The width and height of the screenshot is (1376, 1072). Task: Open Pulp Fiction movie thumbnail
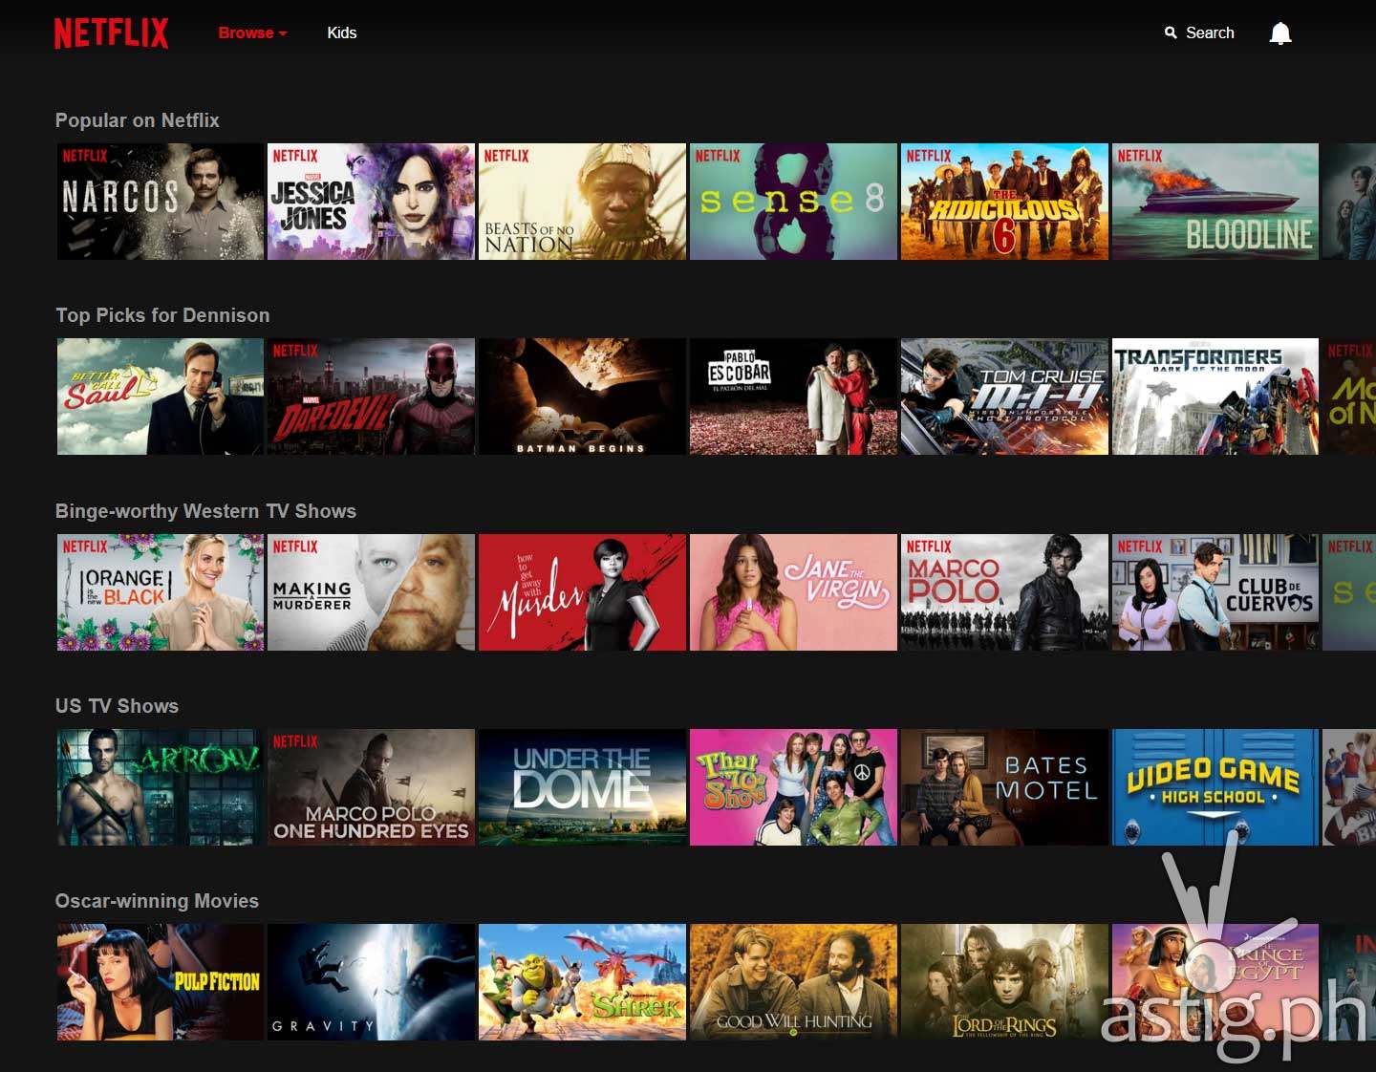point(161,982)
